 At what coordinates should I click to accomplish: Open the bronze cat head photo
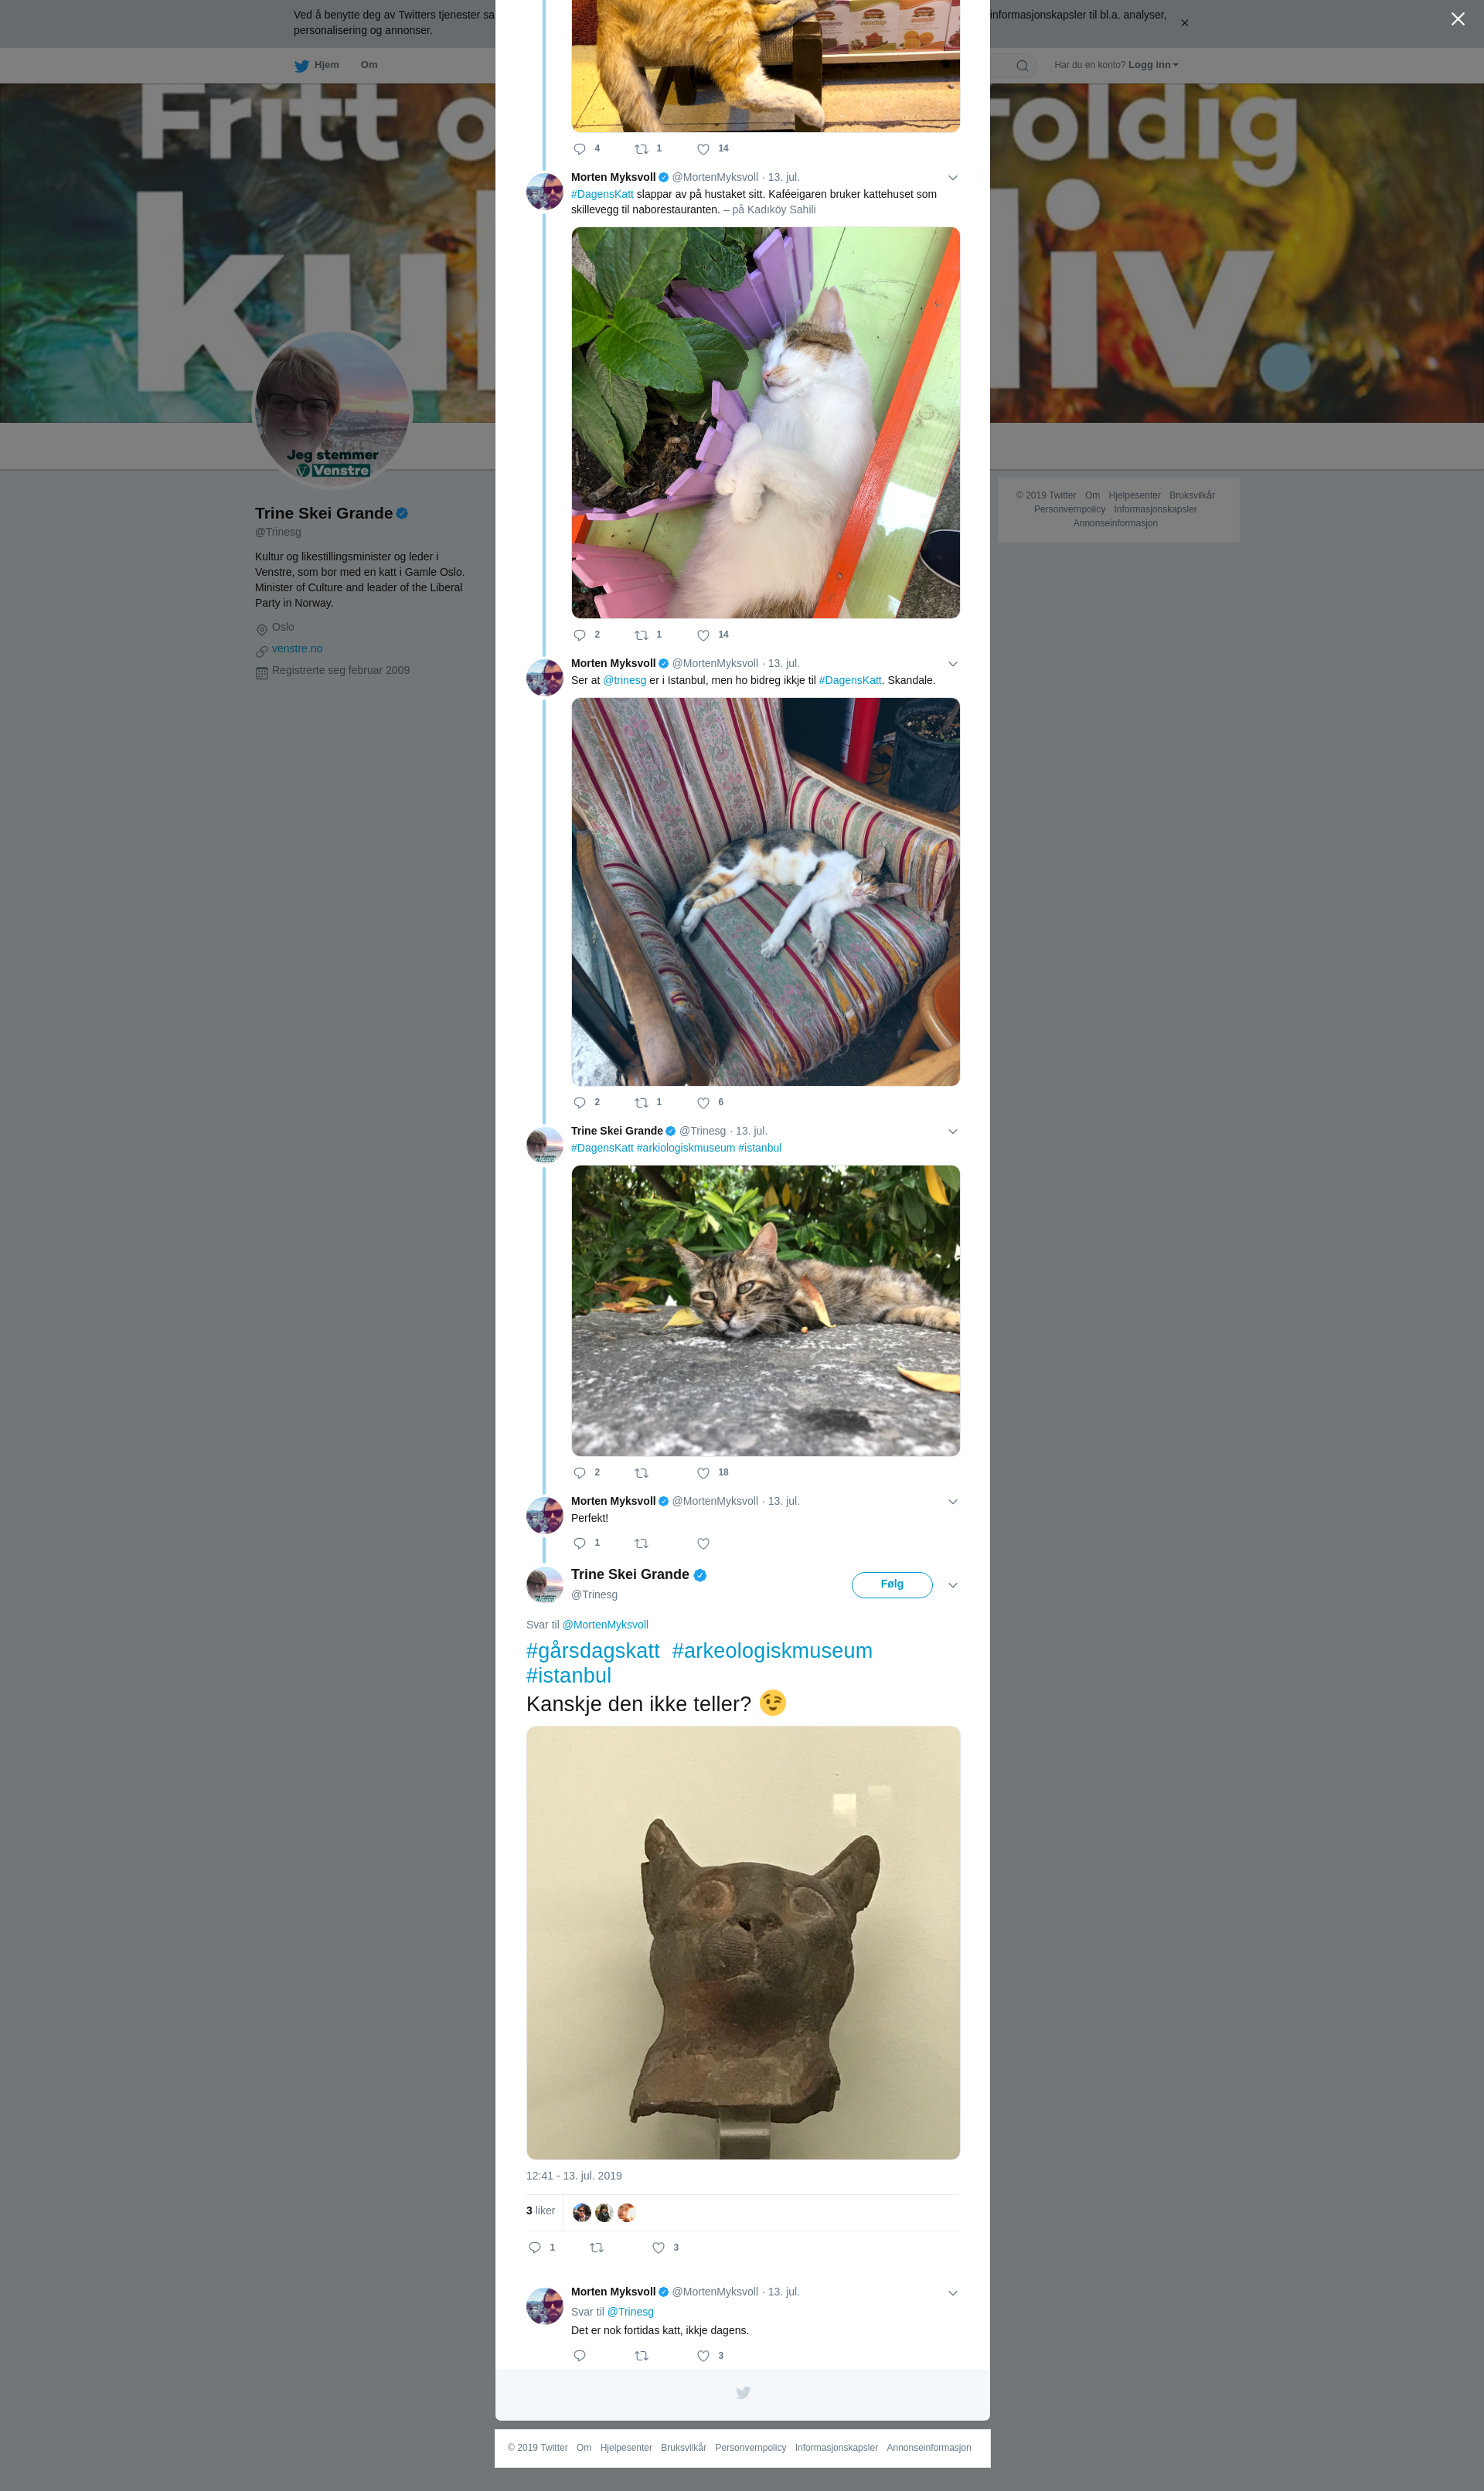click(x=743, y=1943)
